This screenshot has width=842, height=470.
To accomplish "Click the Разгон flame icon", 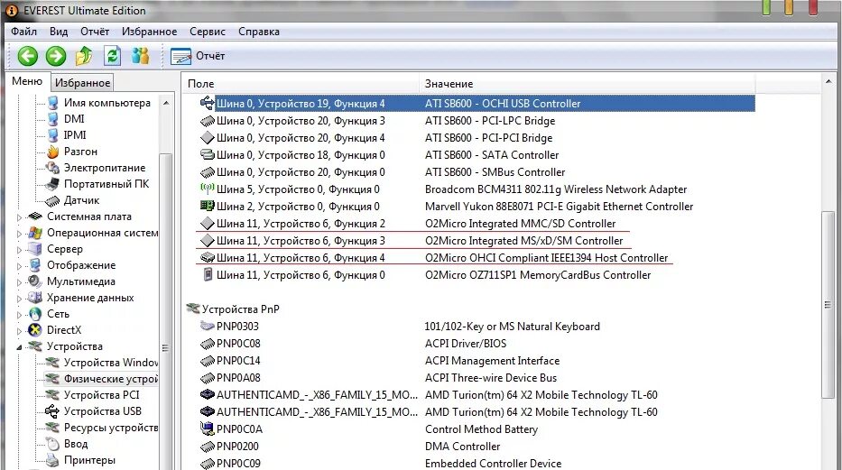I will tap(52, 152).
